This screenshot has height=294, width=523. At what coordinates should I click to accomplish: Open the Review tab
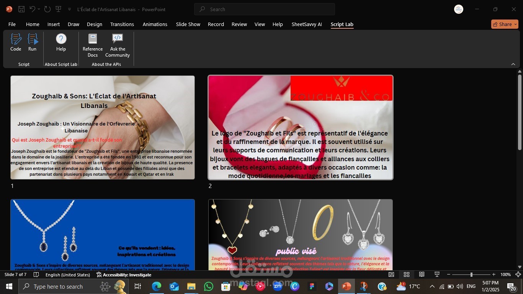coord(239,24)
